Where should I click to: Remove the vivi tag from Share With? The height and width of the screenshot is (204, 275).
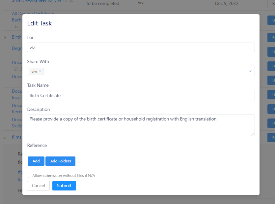click(40, 71)
